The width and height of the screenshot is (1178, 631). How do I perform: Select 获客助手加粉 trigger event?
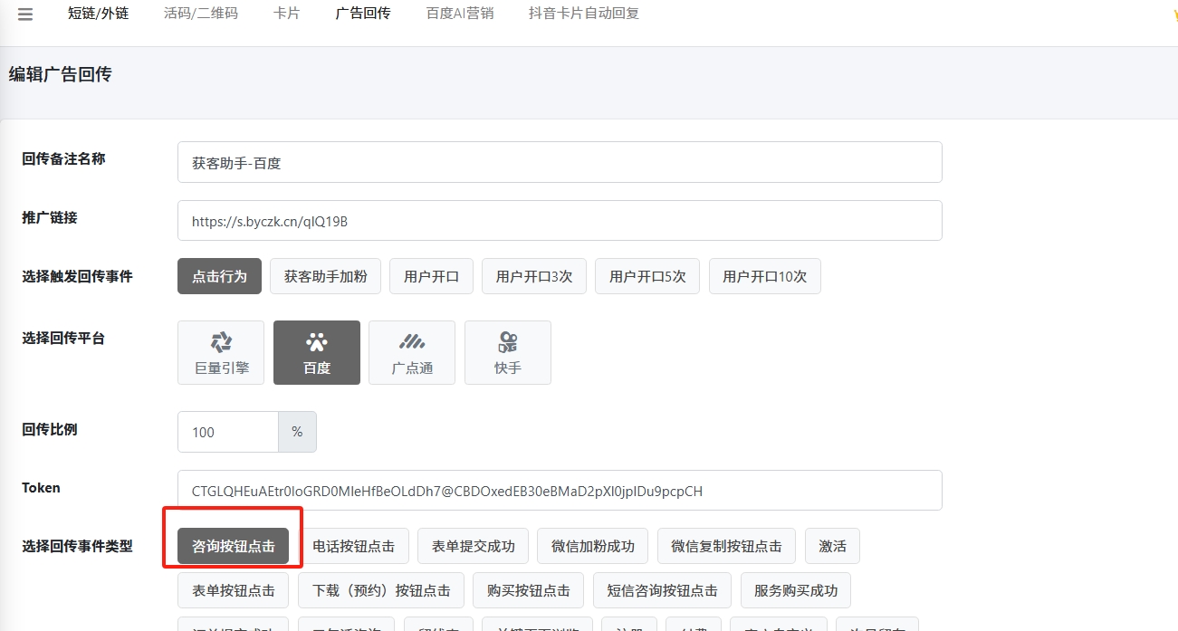coord(325,276)
